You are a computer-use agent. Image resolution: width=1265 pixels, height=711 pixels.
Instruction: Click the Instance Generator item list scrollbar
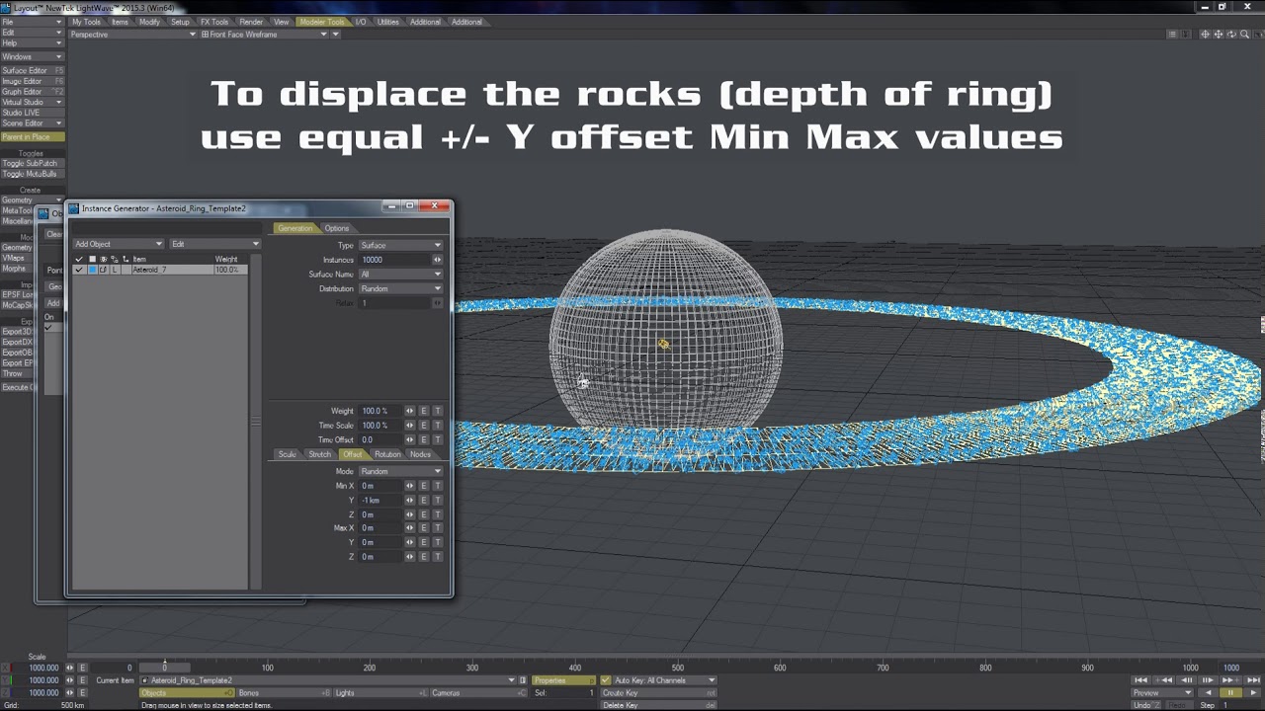[x=255, y=421]
